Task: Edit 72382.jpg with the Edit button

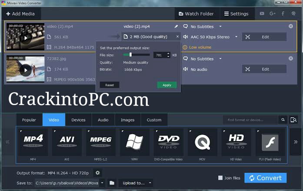Action: 264,69
